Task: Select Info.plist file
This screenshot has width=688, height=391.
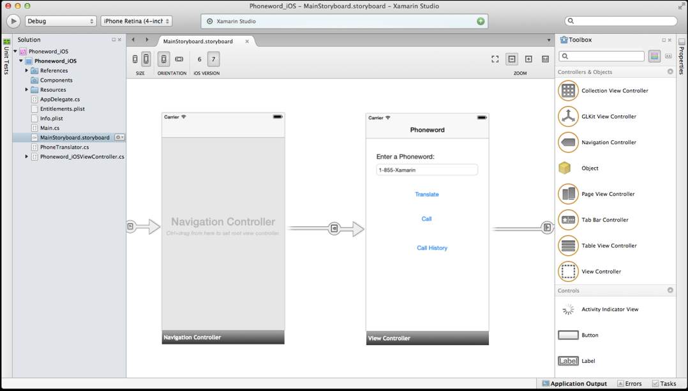Action: [x=51, y=119]
